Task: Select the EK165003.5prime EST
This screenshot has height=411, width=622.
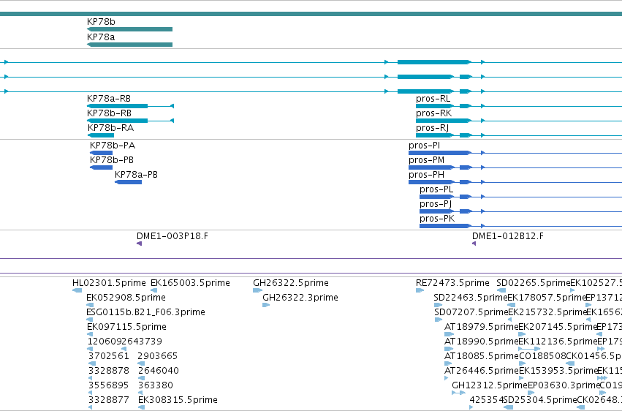Action: [153, 290]
